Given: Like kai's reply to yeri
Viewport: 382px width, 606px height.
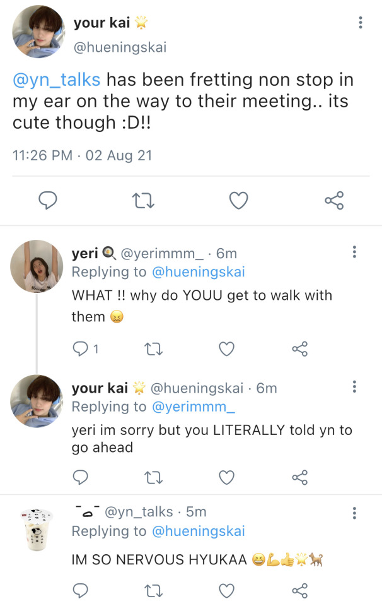Looking at the screenshot, I should [226, 477].
